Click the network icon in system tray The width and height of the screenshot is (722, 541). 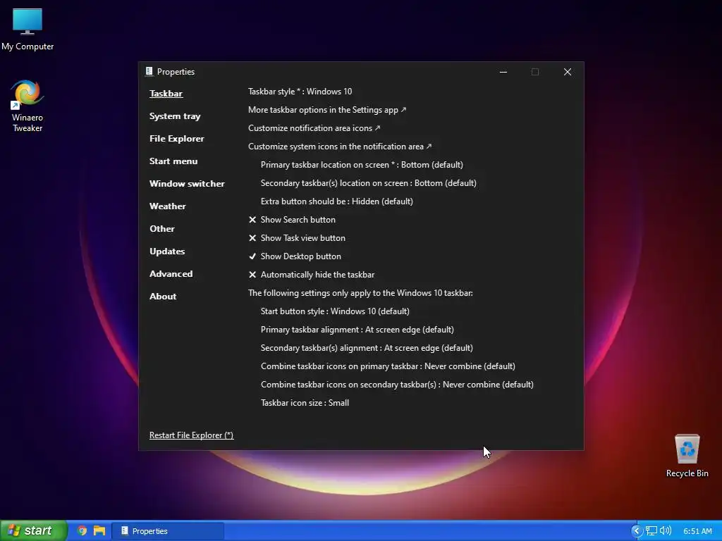point(651,531)
